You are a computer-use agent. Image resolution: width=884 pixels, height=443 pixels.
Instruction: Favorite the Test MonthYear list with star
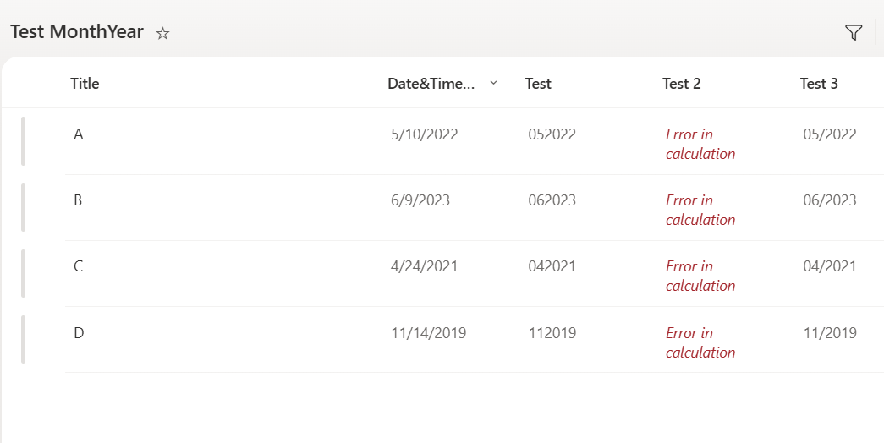162,34
